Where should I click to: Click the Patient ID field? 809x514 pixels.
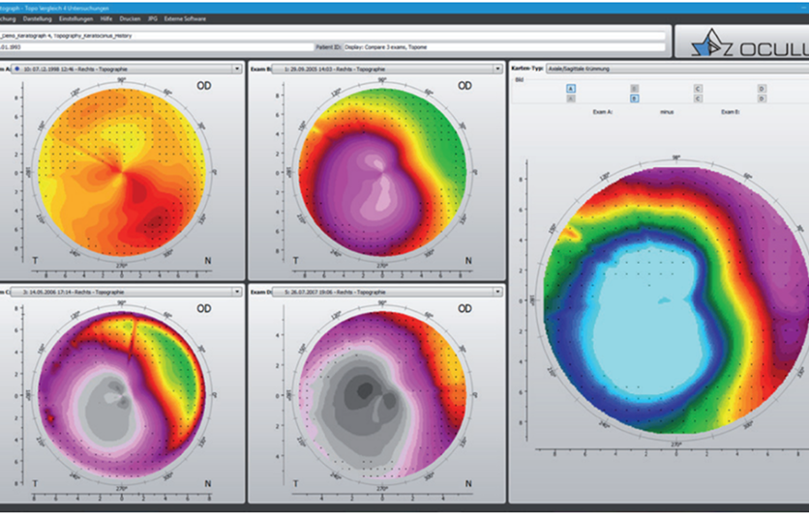pyautogui.click(x=504, y=47)
